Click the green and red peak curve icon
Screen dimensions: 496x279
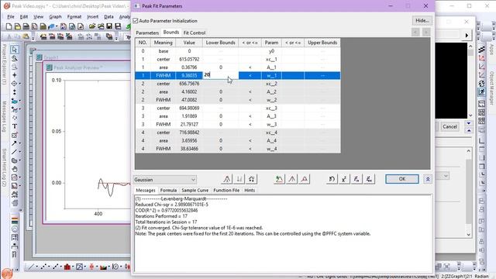[279, 179]
